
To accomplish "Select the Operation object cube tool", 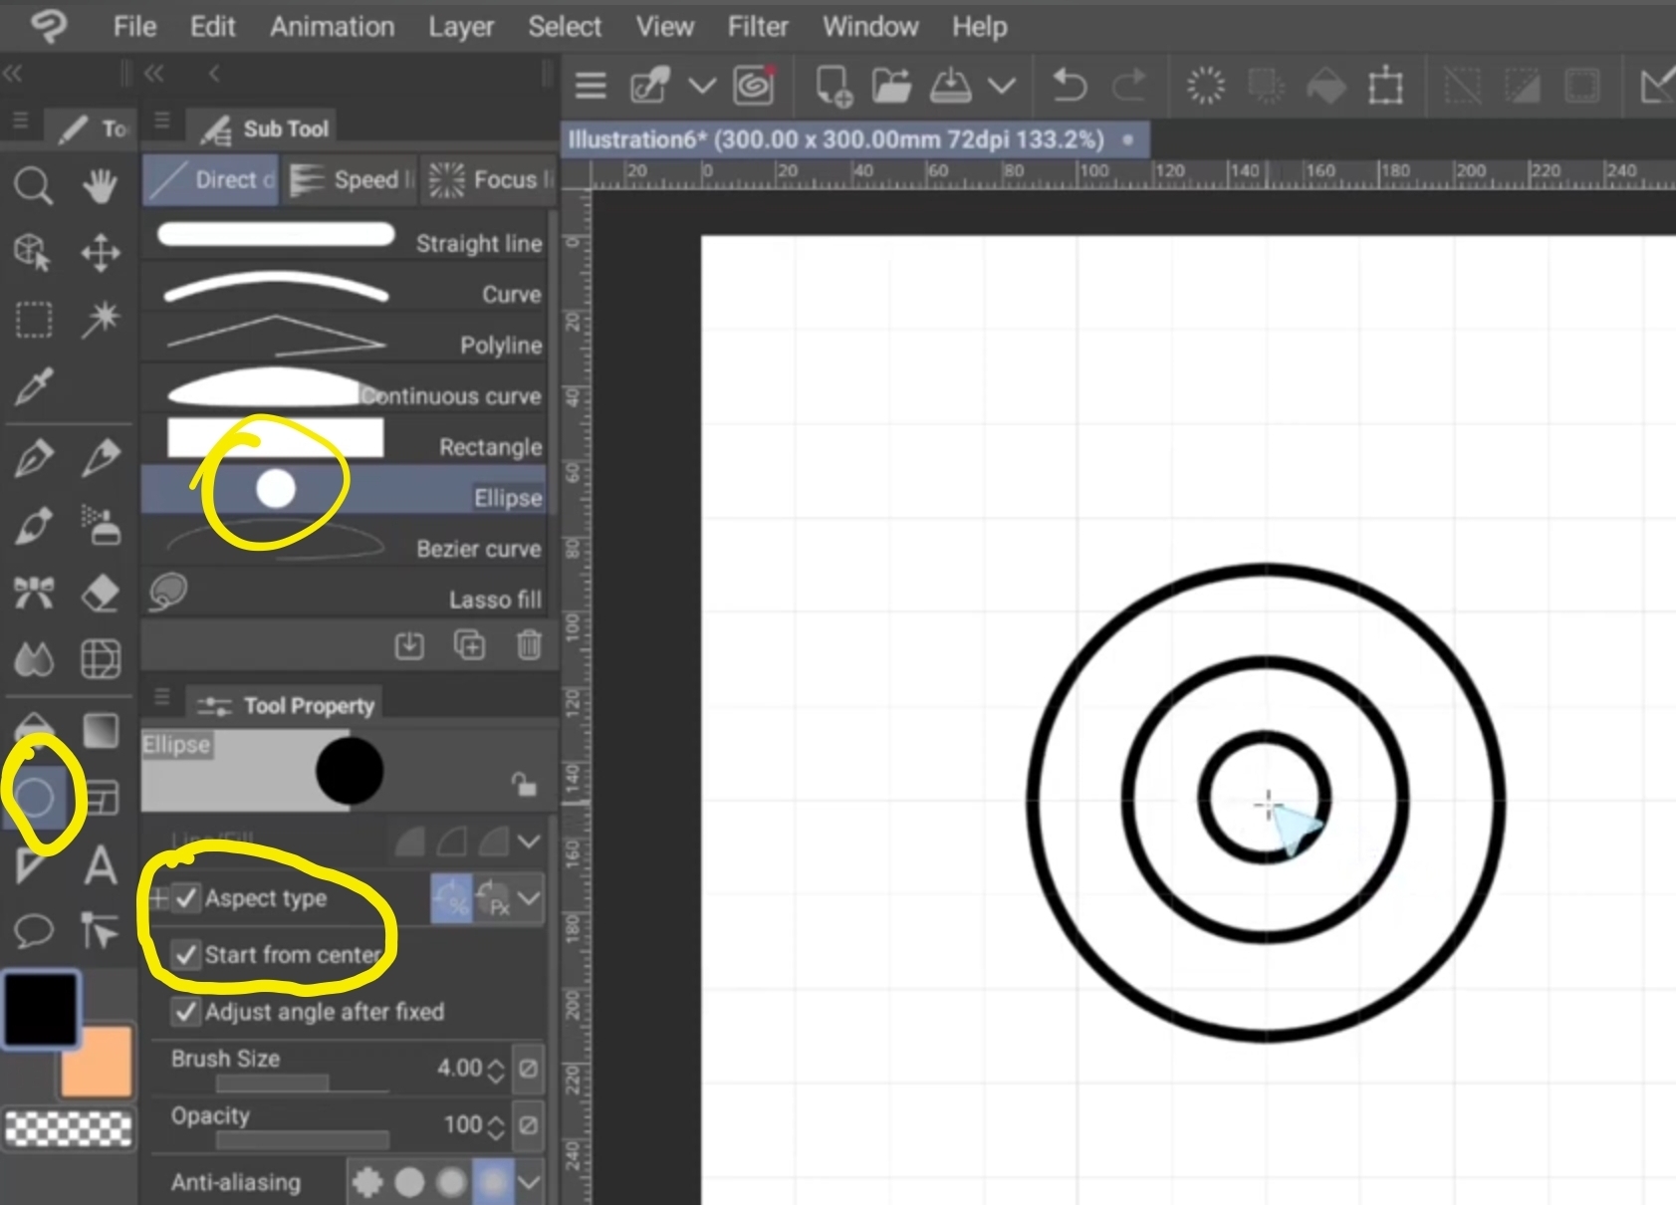I will (33, 253).
